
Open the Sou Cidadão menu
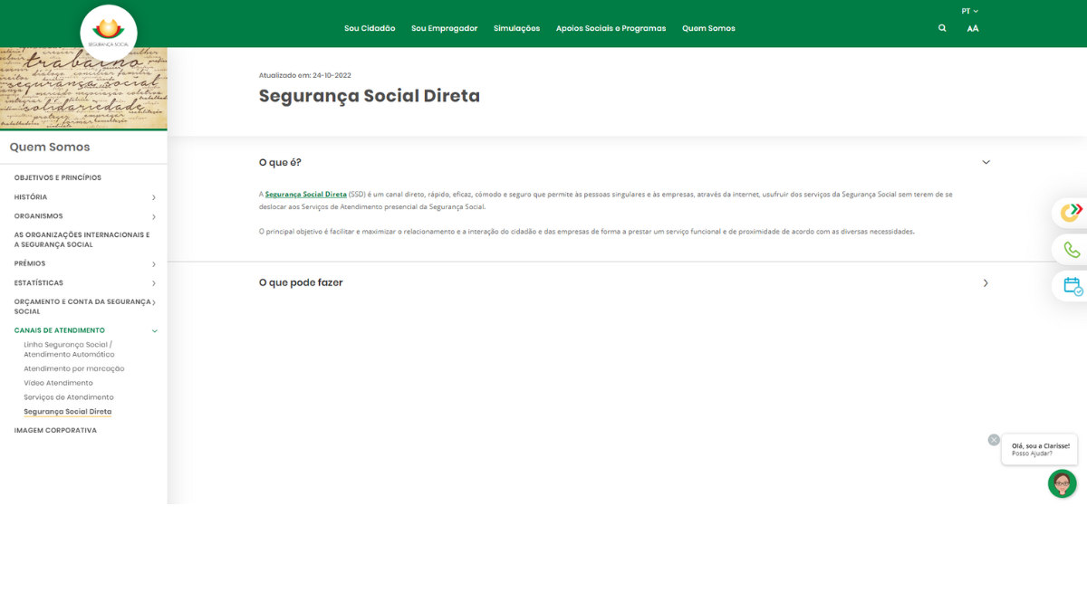point(370,28)
